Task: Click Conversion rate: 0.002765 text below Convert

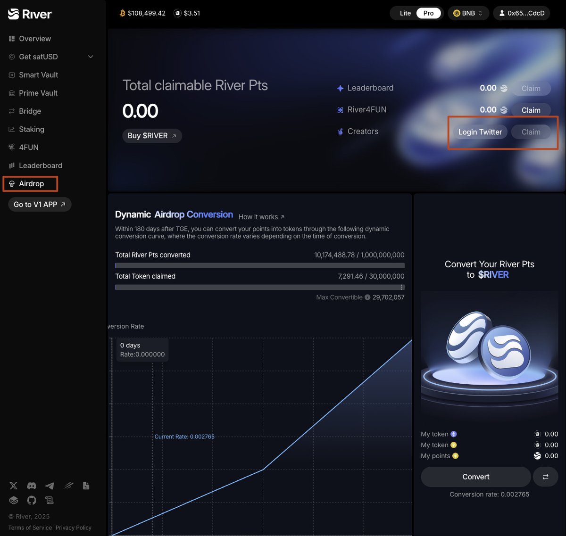Action: click(x=490, y=495)
